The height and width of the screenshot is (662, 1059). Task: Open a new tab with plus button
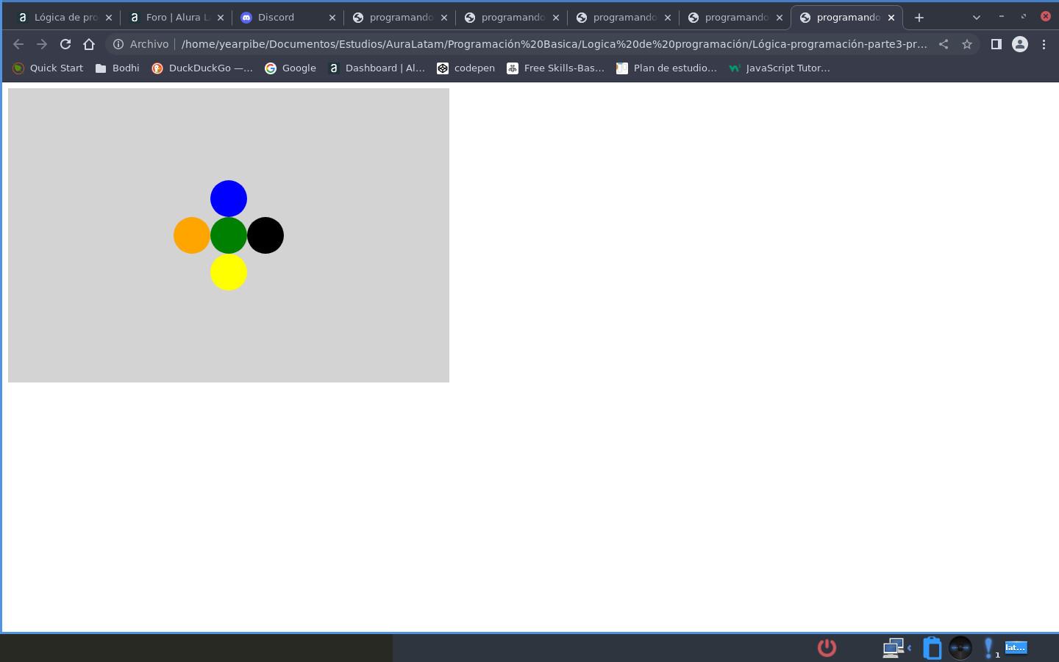tap(919, 17)
